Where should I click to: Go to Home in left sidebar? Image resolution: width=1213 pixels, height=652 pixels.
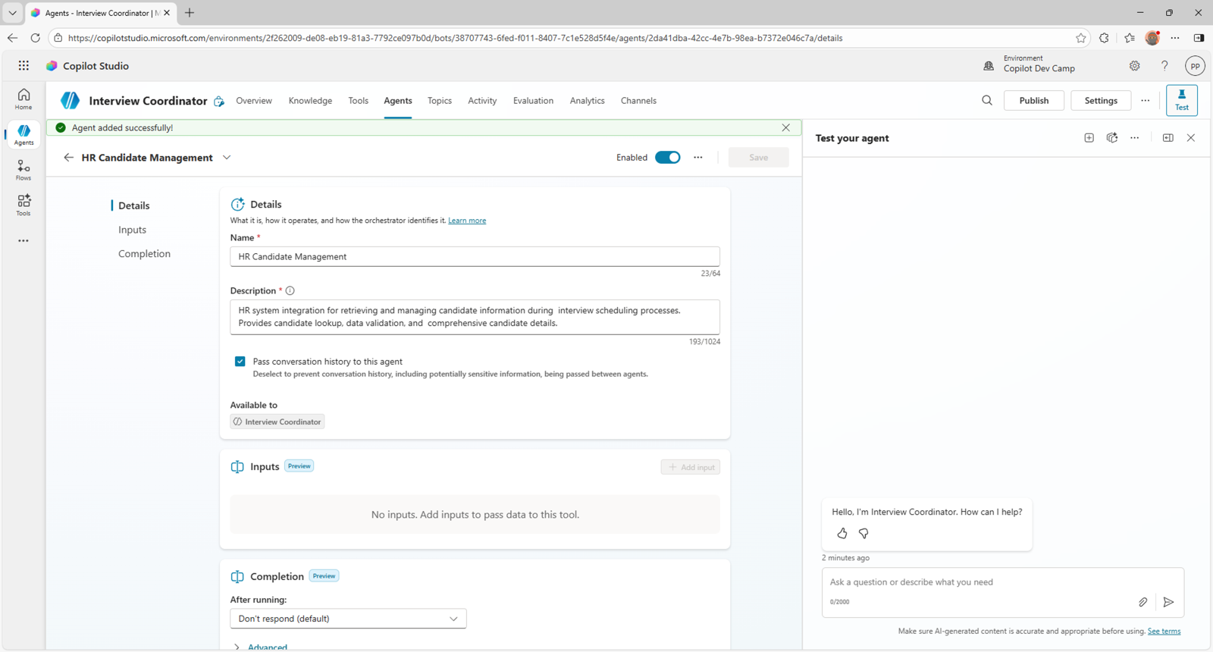[24, 99]
